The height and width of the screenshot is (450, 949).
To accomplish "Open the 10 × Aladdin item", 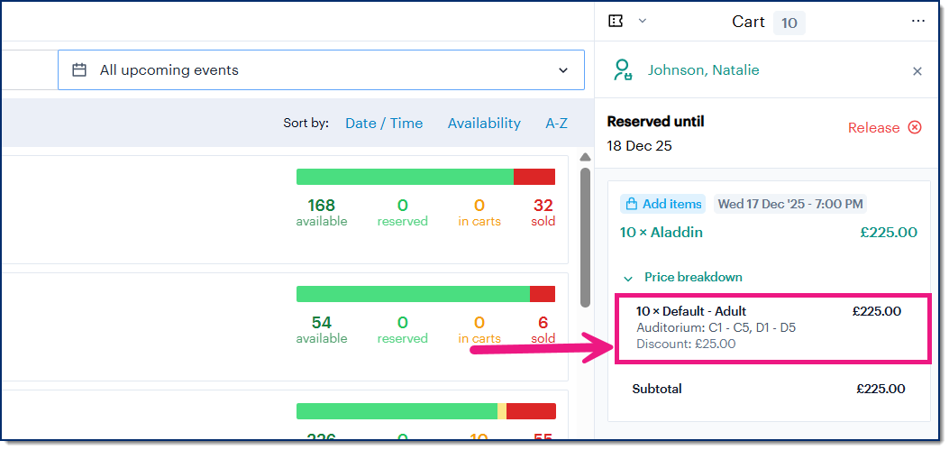I will coord(661,233).
